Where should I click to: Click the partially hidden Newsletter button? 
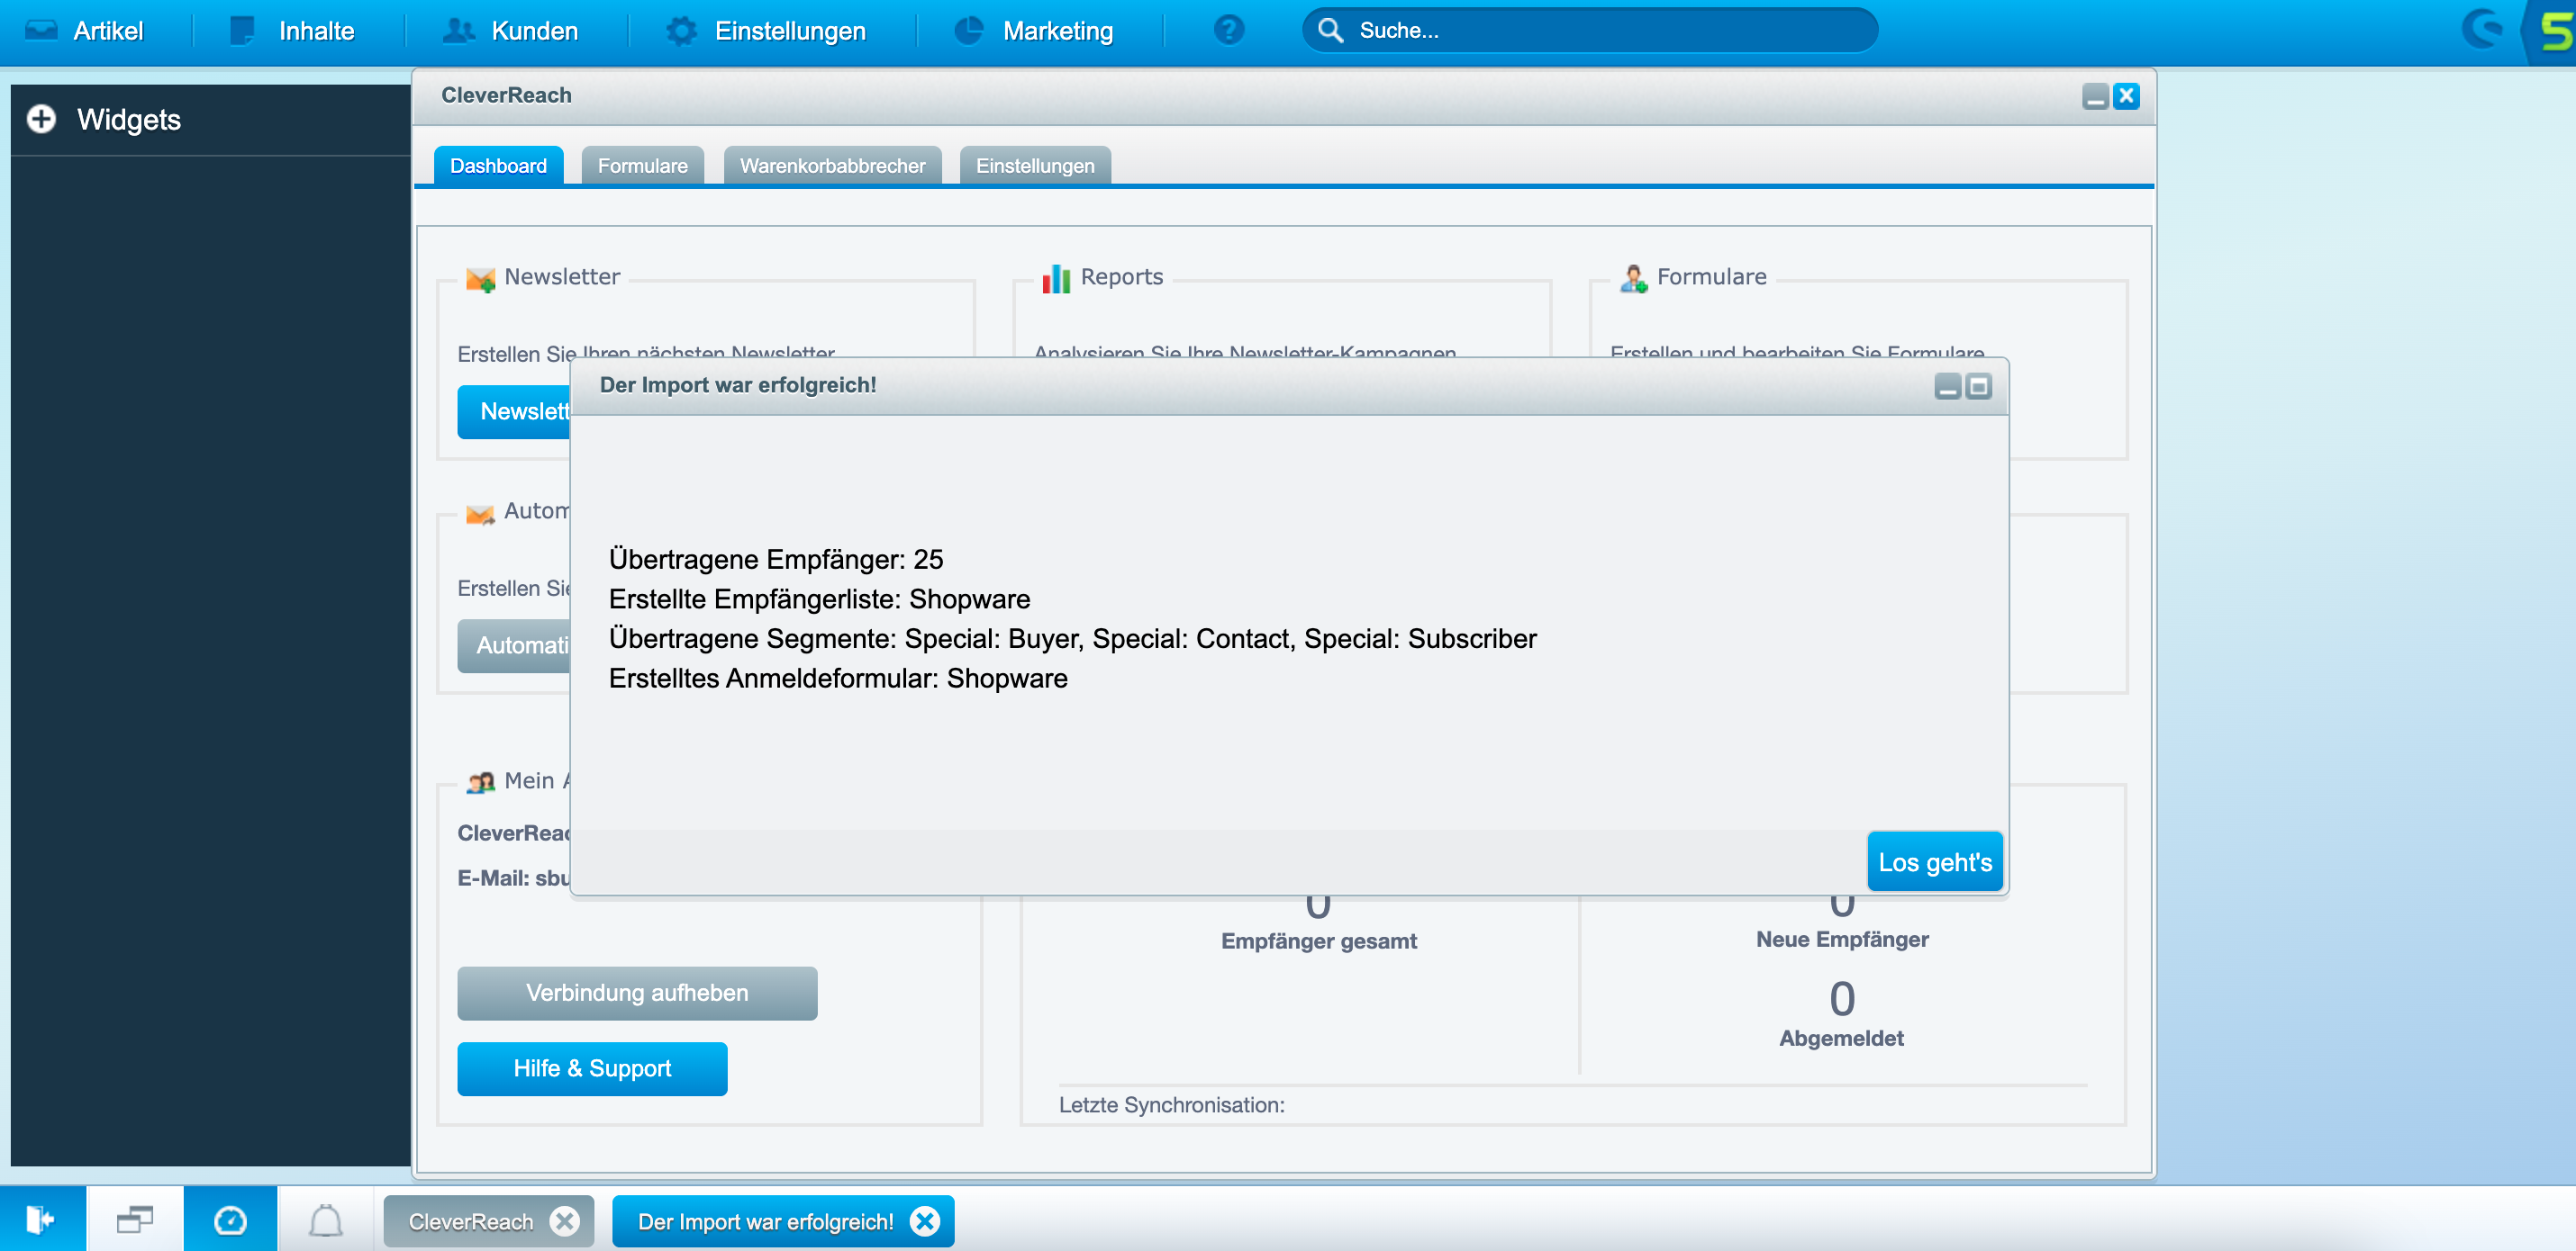[514, 411]
